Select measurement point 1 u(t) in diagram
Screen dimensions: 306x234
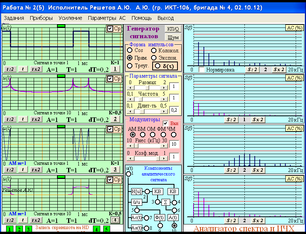(x=129, y=174)
